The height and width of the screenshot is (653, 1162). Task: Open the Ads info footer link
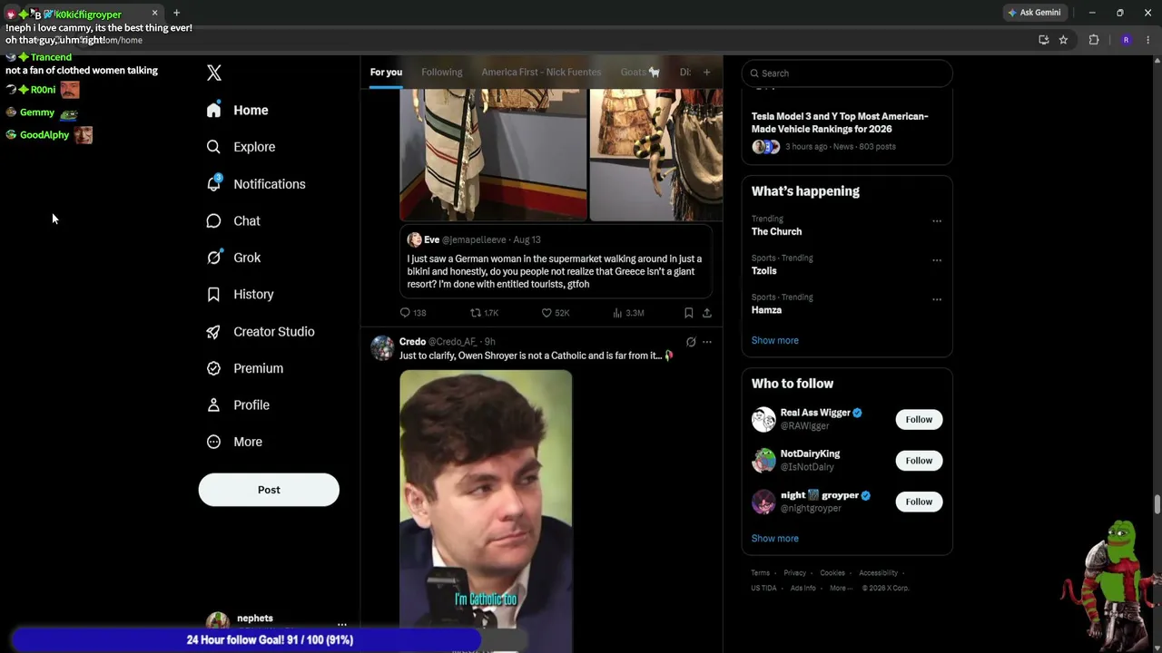803,588
